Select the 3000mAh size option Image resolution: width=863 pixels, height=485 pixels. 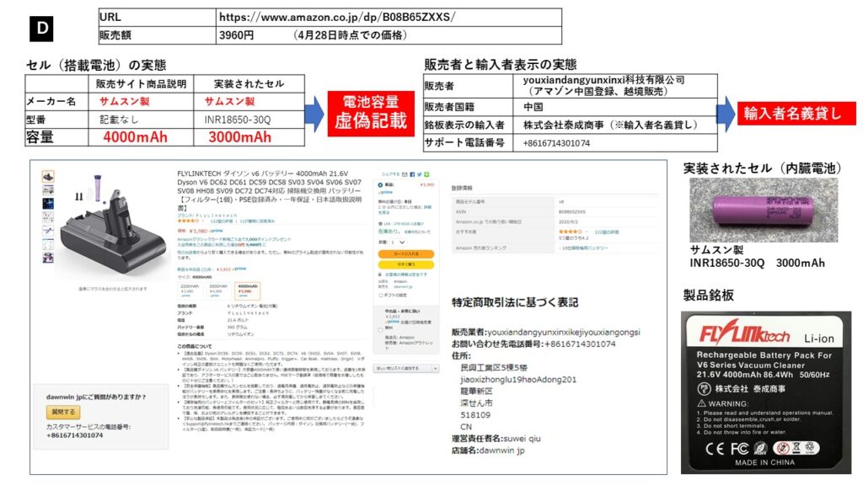coord(218,288)
